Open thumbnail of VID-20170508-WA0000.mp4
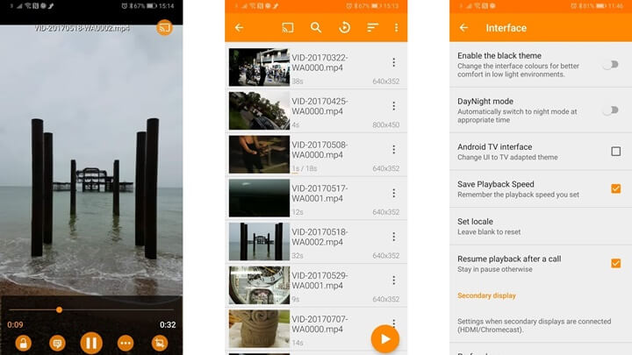This screenshot has width=632, height=355. pyautogui.click(x=259, y=154)
